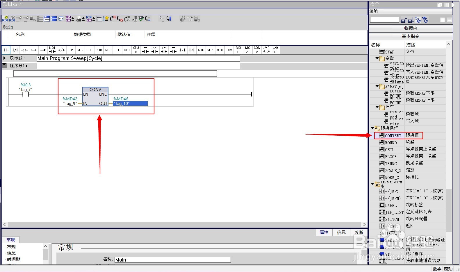Insert the CTD down counter

(x=127, y=50)
